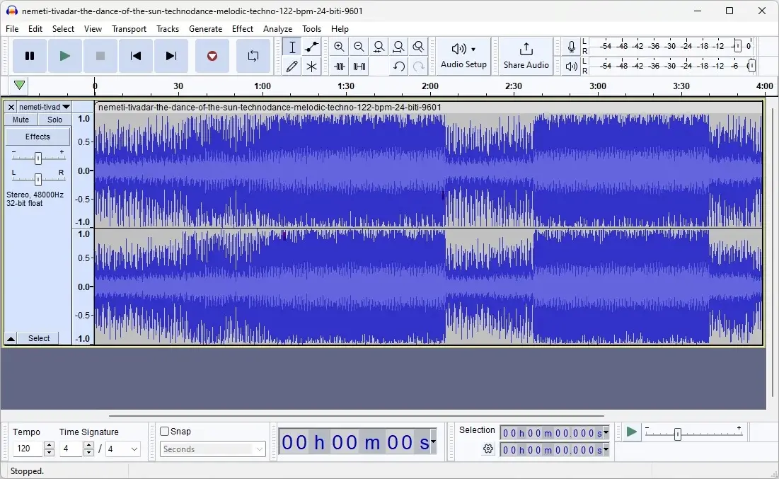Image resolution: width=779 pixels, height=479 pixels.
Task: Trim audio outside selection icon
Action: click(340, 66)
